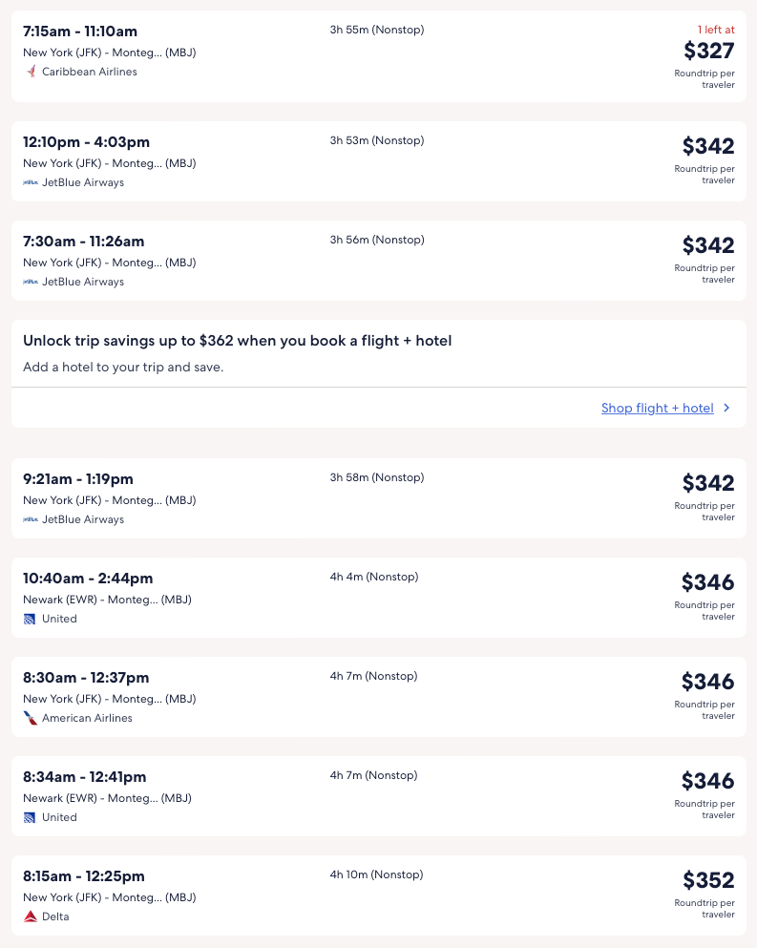Select the 7:30am - 11:26am JetBlue flight
This screenshot has width=757, height=948.
tap(84, 242)
